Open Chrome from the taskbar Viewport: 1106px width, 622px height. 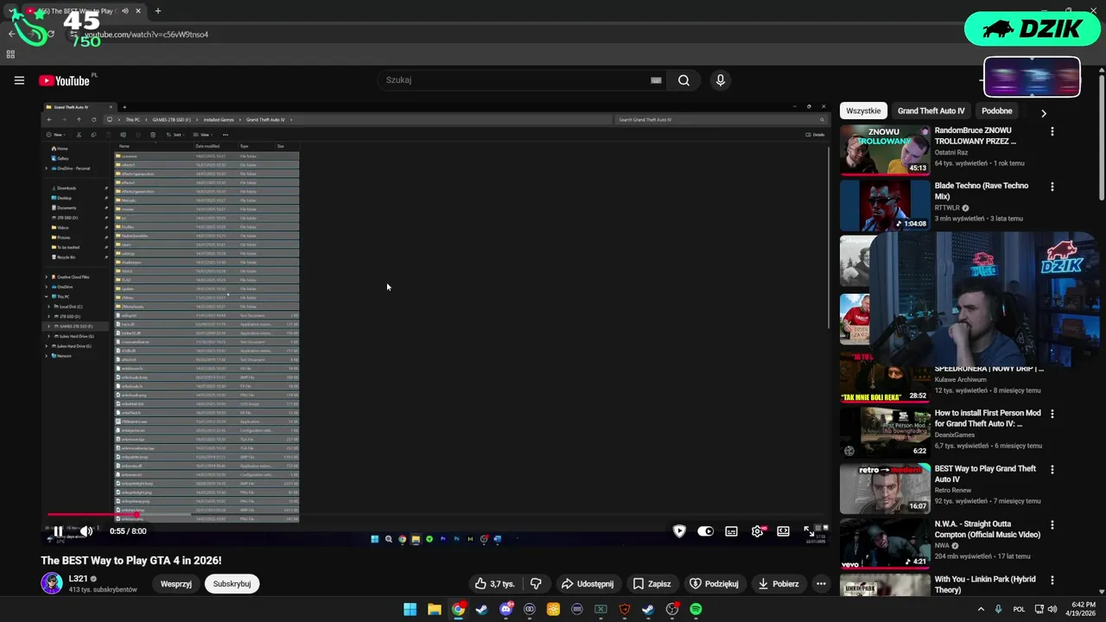click(458, 609)
